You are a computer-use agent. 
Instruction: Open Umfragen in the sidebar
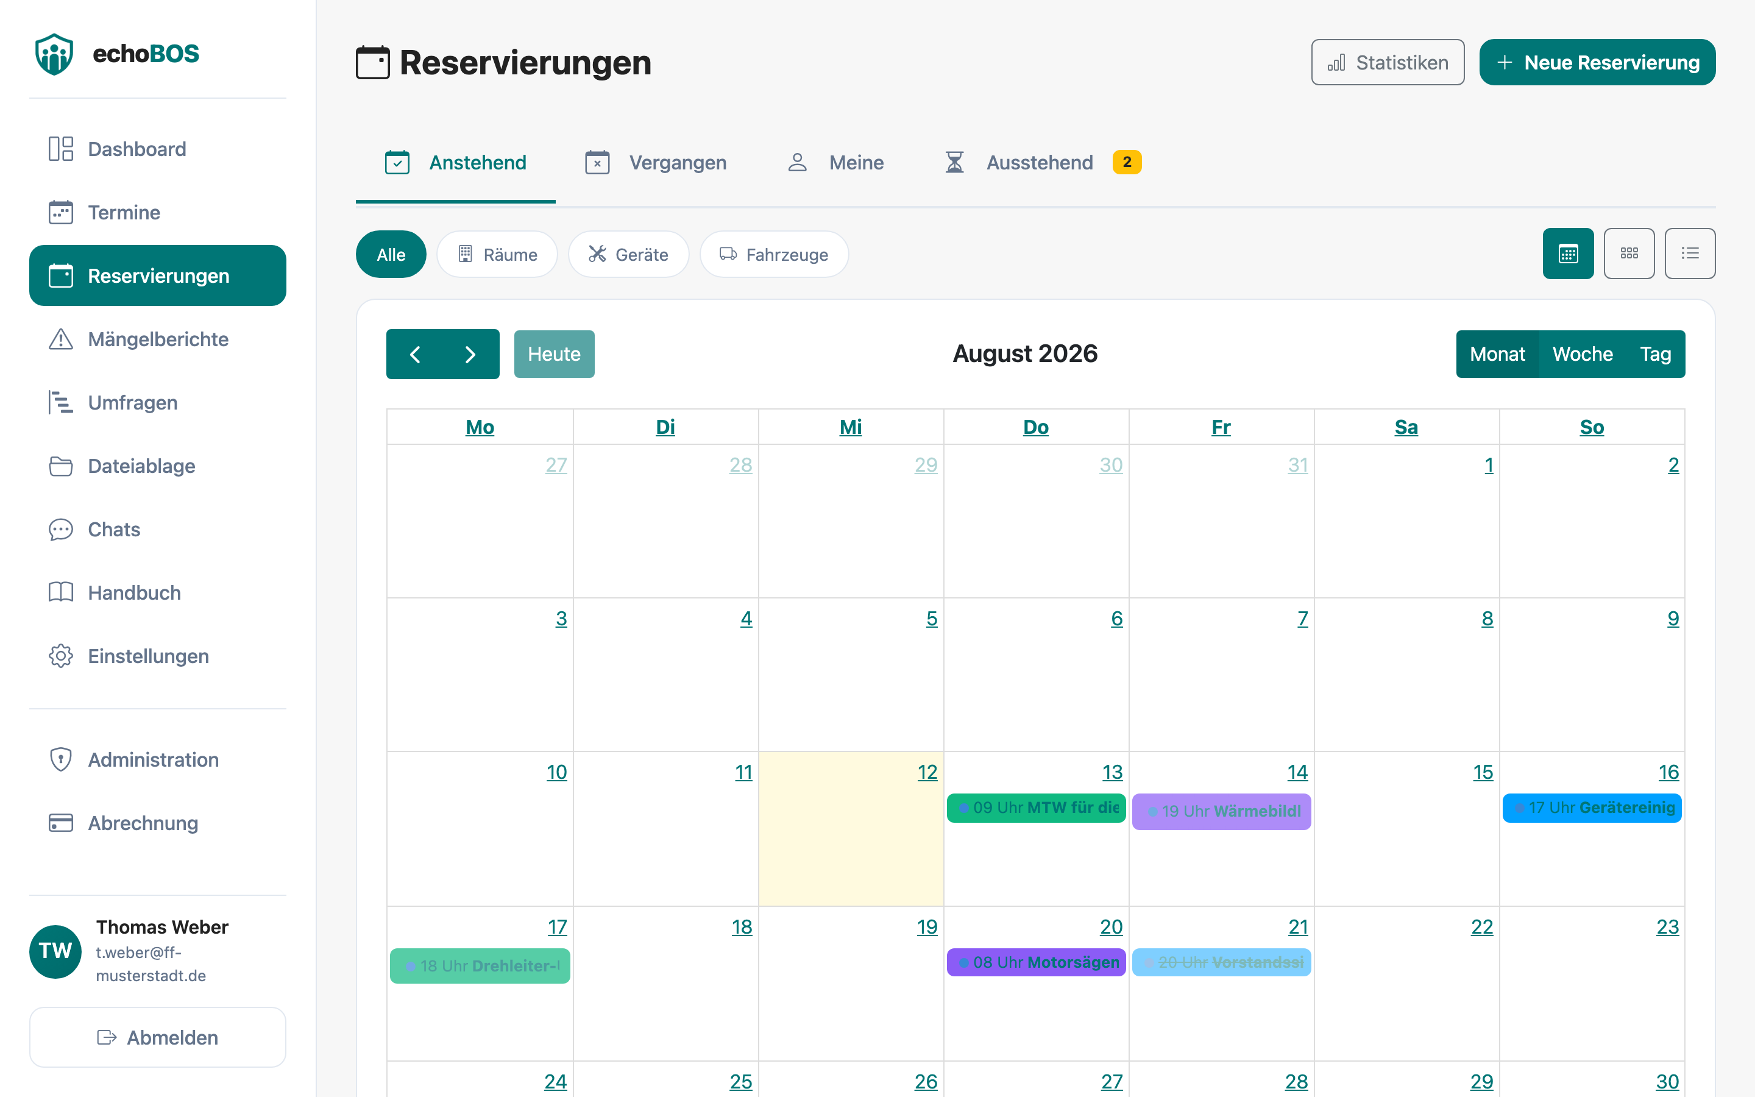tap(157, 403)
